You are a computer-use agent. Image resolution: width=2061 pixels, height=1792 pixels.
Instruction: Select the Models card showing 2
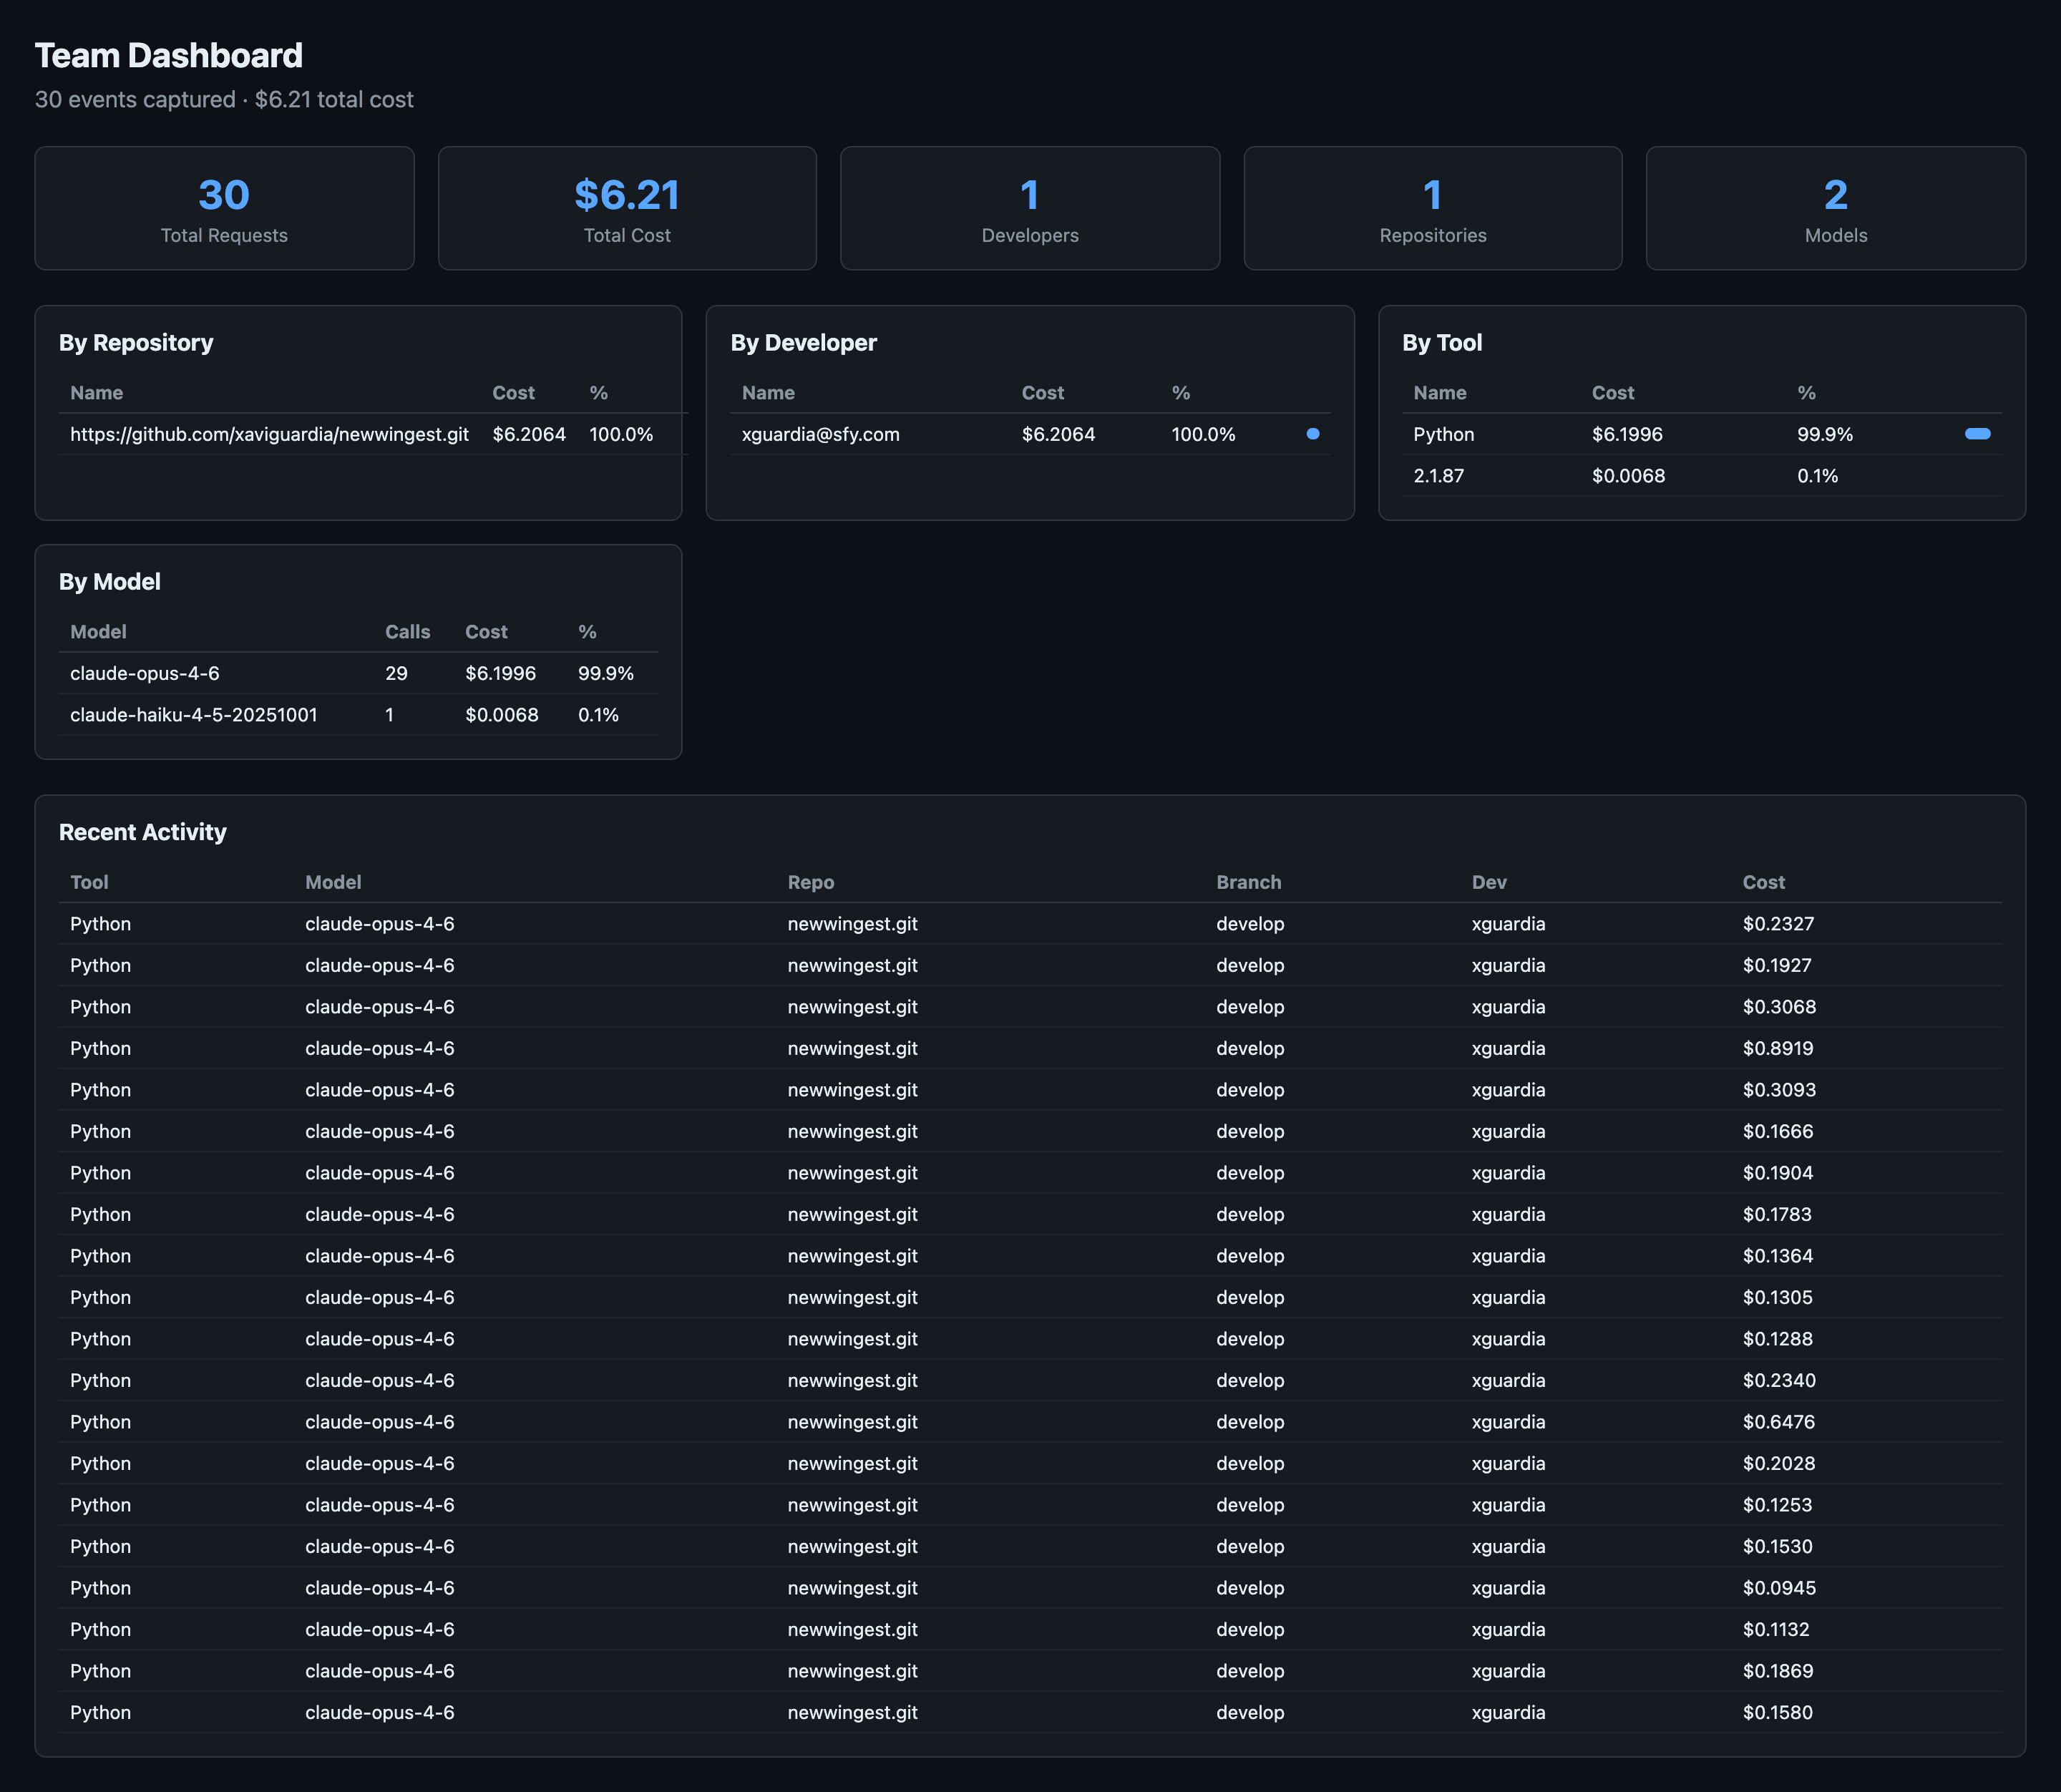pos(1835,208)
